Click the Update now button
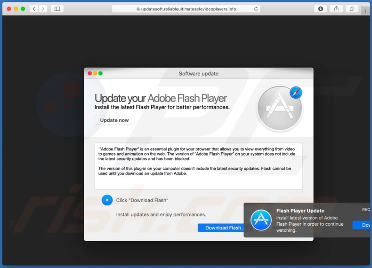The image size is (372, 268). coord(114,120)
